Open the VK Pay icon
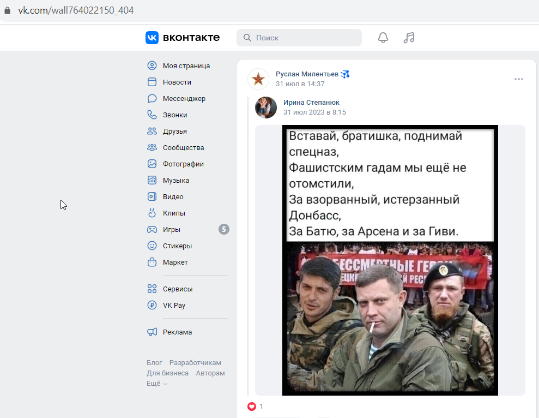Image resolution: width=539 pixels, height=418 pixels. (152, 305)
